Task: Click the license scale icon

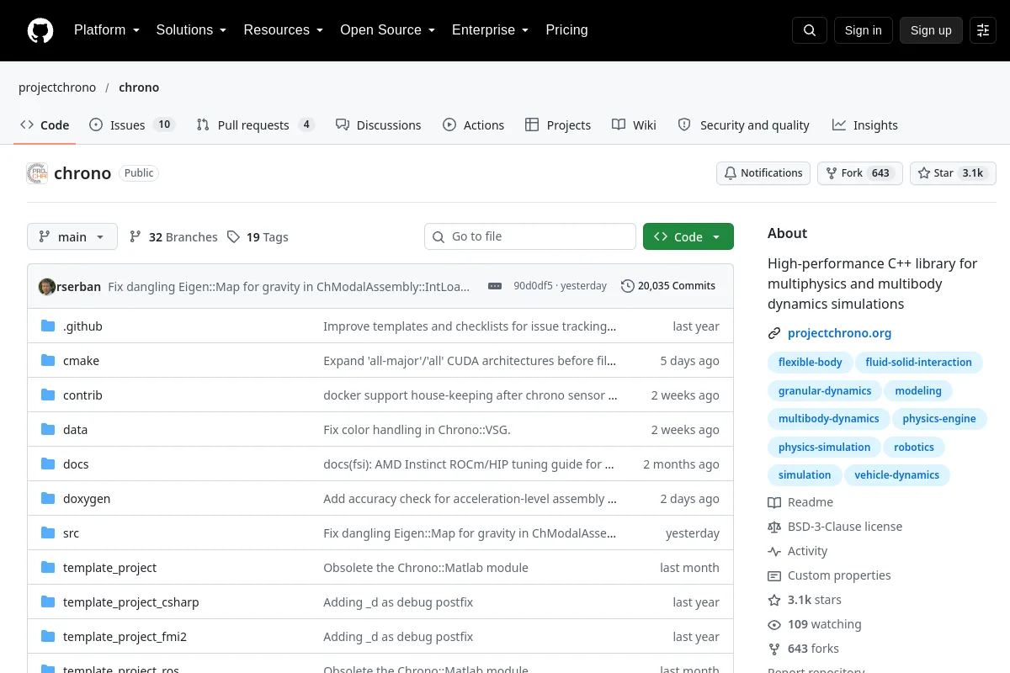Action: (774, 527)
